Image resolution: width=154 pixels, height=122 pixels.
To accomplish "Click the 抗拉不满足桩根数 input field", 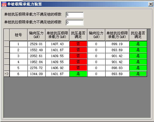I will tap(75, 22).
